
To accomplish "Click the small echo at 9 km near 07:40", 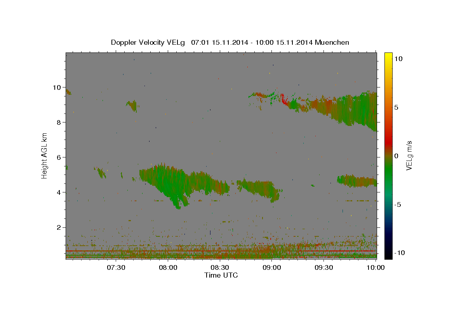I will tap(132, 105).
